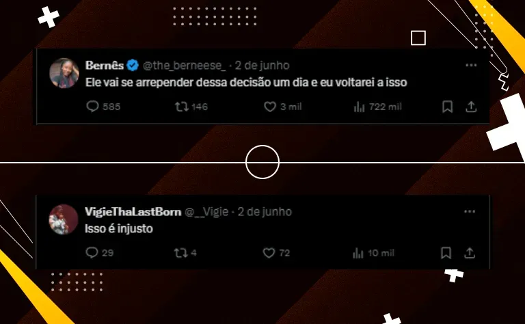Viewport: 525px width, 324px height.
Task: Visit the @__Vigie handle
Action: [206, 212]
